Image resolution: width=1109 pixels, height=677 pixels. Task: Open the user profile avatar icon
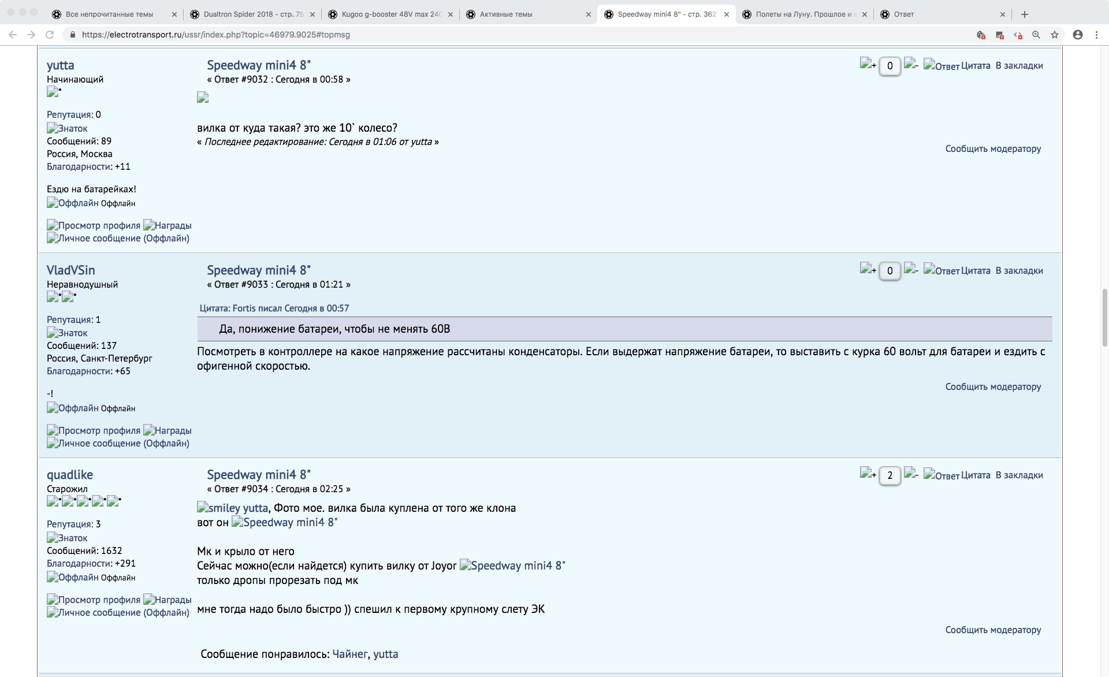(x=1078, y=35)
